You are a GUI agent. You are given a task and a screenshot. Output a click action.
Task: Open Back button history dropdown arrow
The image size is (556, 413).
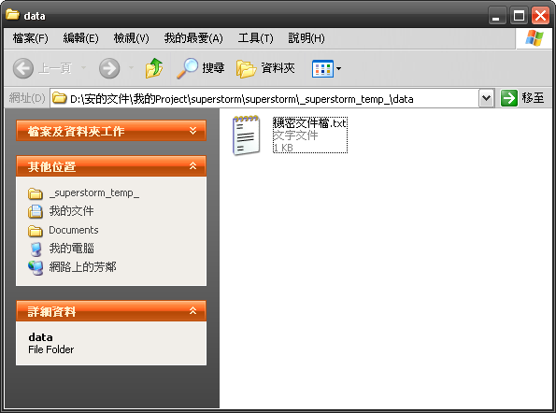84,67
